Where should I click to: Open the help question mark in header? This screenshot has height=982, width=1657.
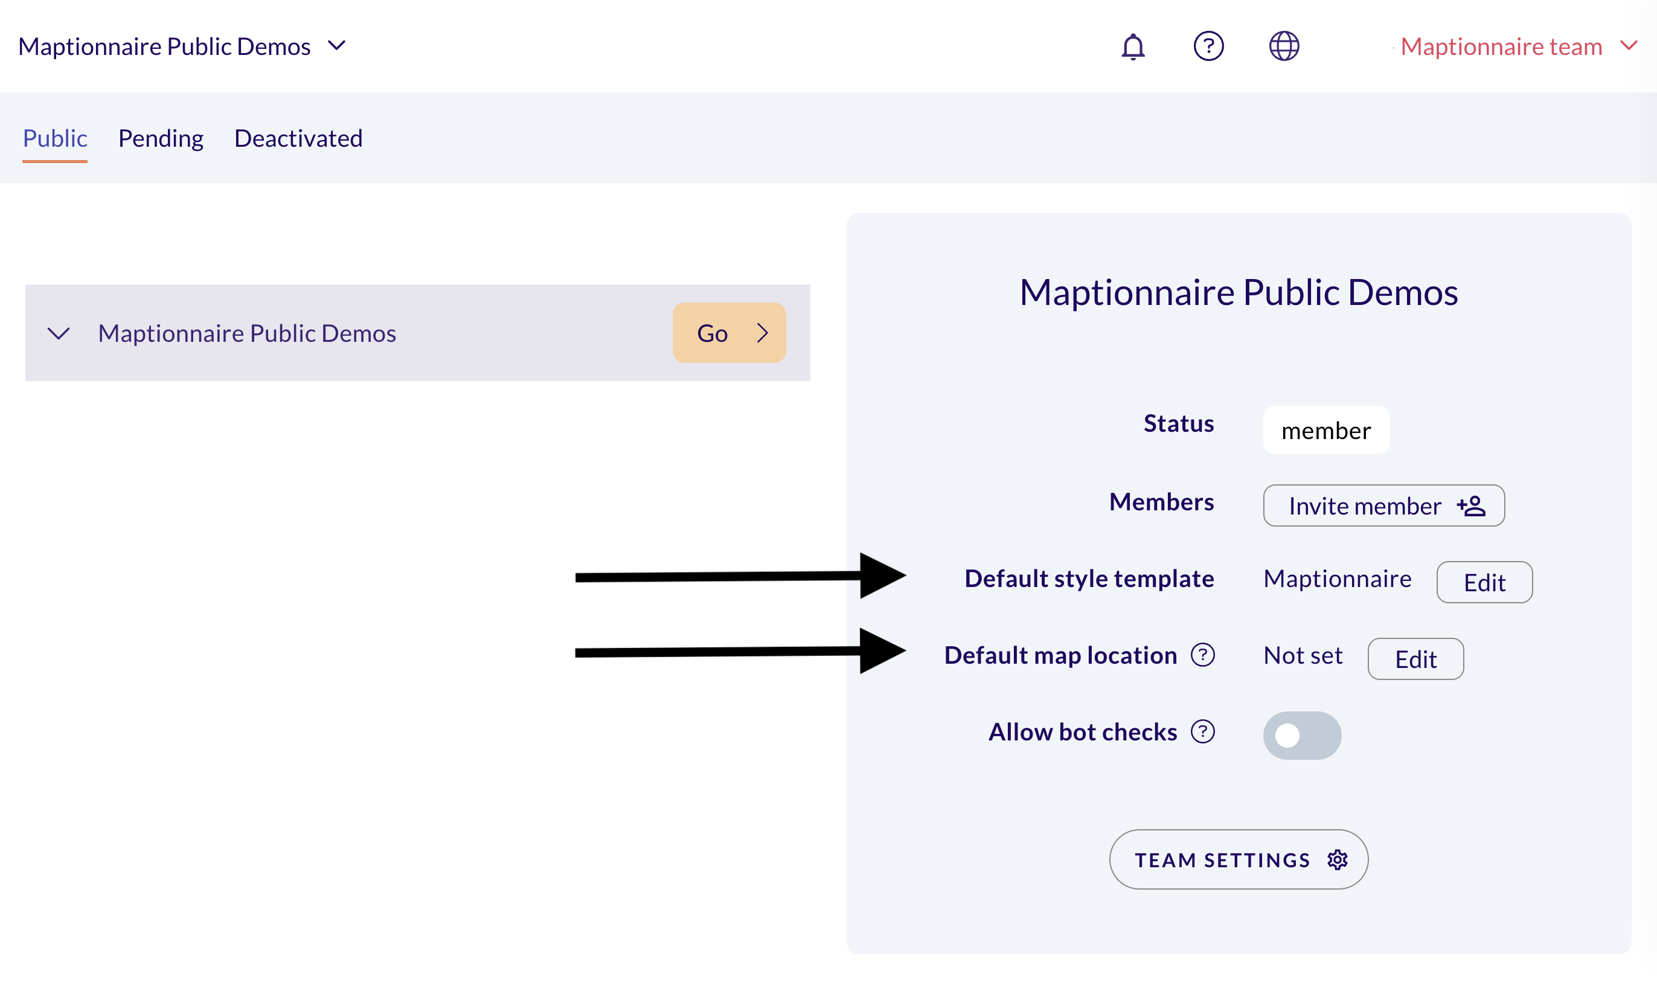[1208, 47]
